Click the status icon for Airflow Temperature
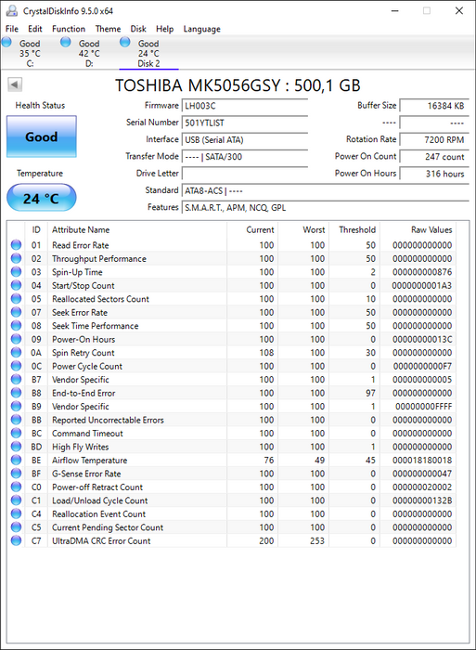This screenshot has width=476, height=650. click(x=16, y=461)
